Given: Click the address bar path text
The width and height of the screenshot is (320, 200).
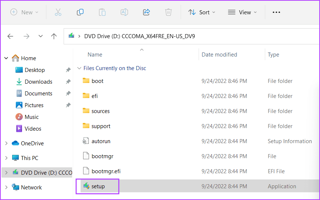Looking at the screenshot, I should click(x=140, y=36).
